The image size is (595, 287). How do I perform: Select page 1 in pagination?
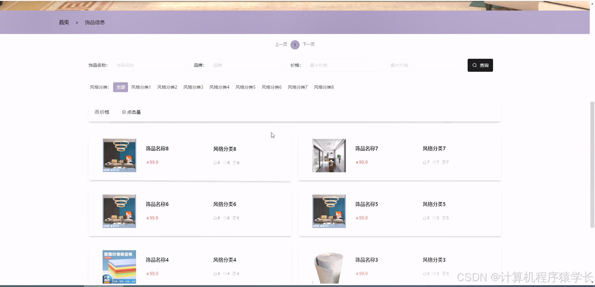pos(295,45)
